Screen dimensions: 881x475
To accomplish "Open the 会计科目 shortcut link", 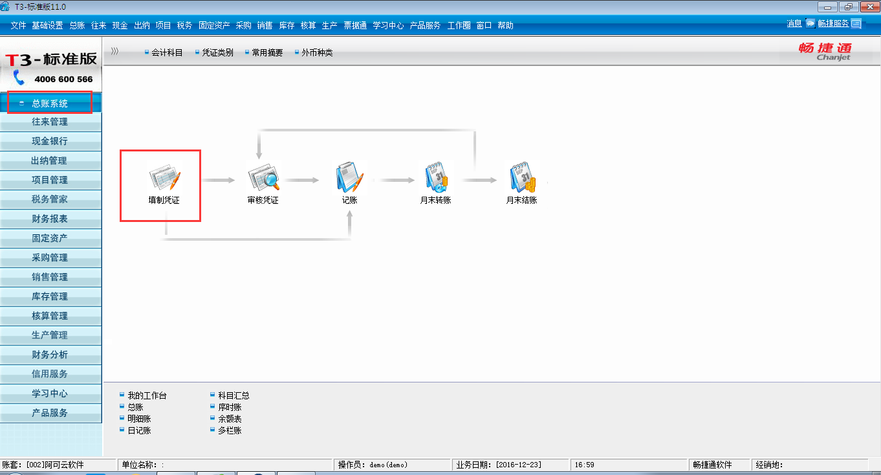I will tap(167, 52).
